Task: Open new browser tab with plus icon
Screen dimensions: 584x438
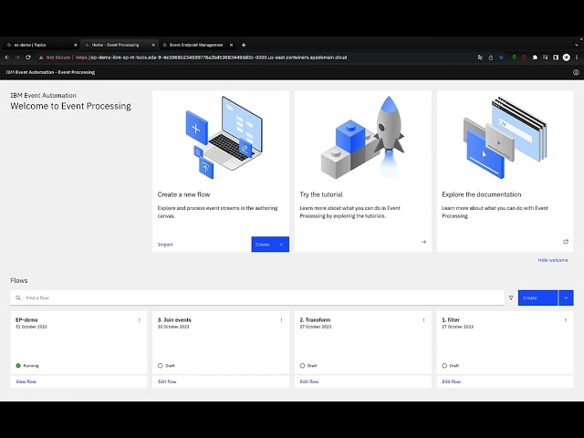Action: (x=244, y=45)
